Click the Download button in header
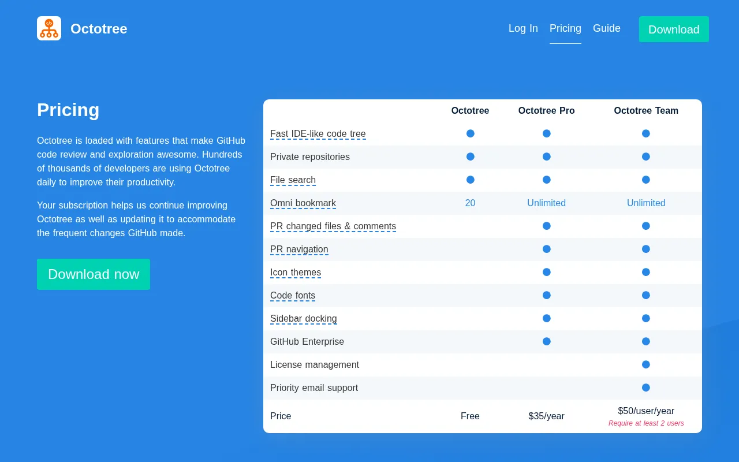This screenshot has width=739, height=462. [674, 29]
